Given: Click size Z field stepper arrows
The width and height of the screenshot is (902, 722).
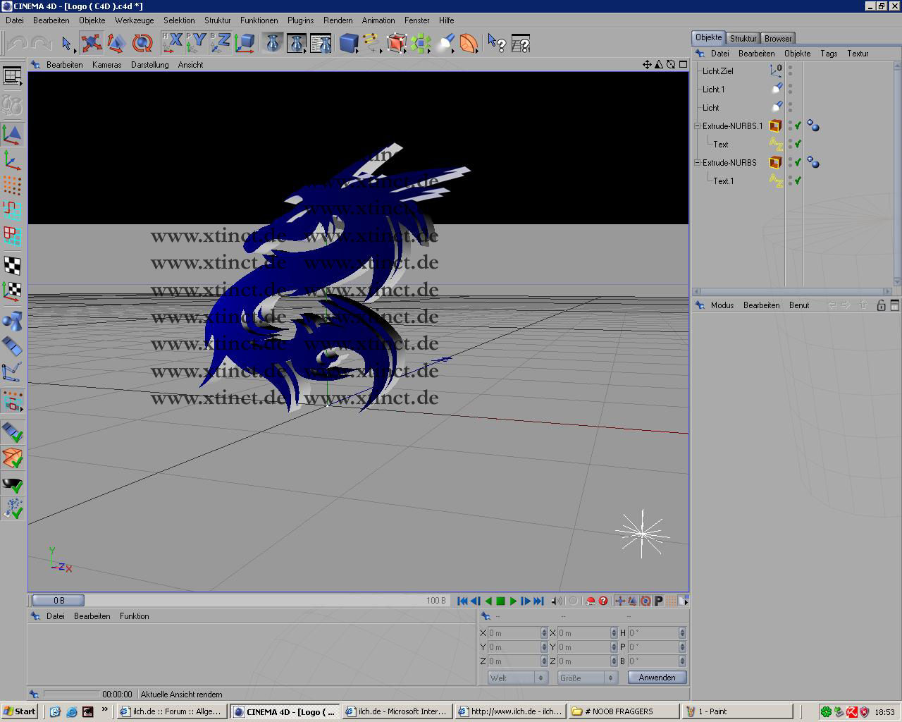Looking at the screenshot, I should (613, 661).
